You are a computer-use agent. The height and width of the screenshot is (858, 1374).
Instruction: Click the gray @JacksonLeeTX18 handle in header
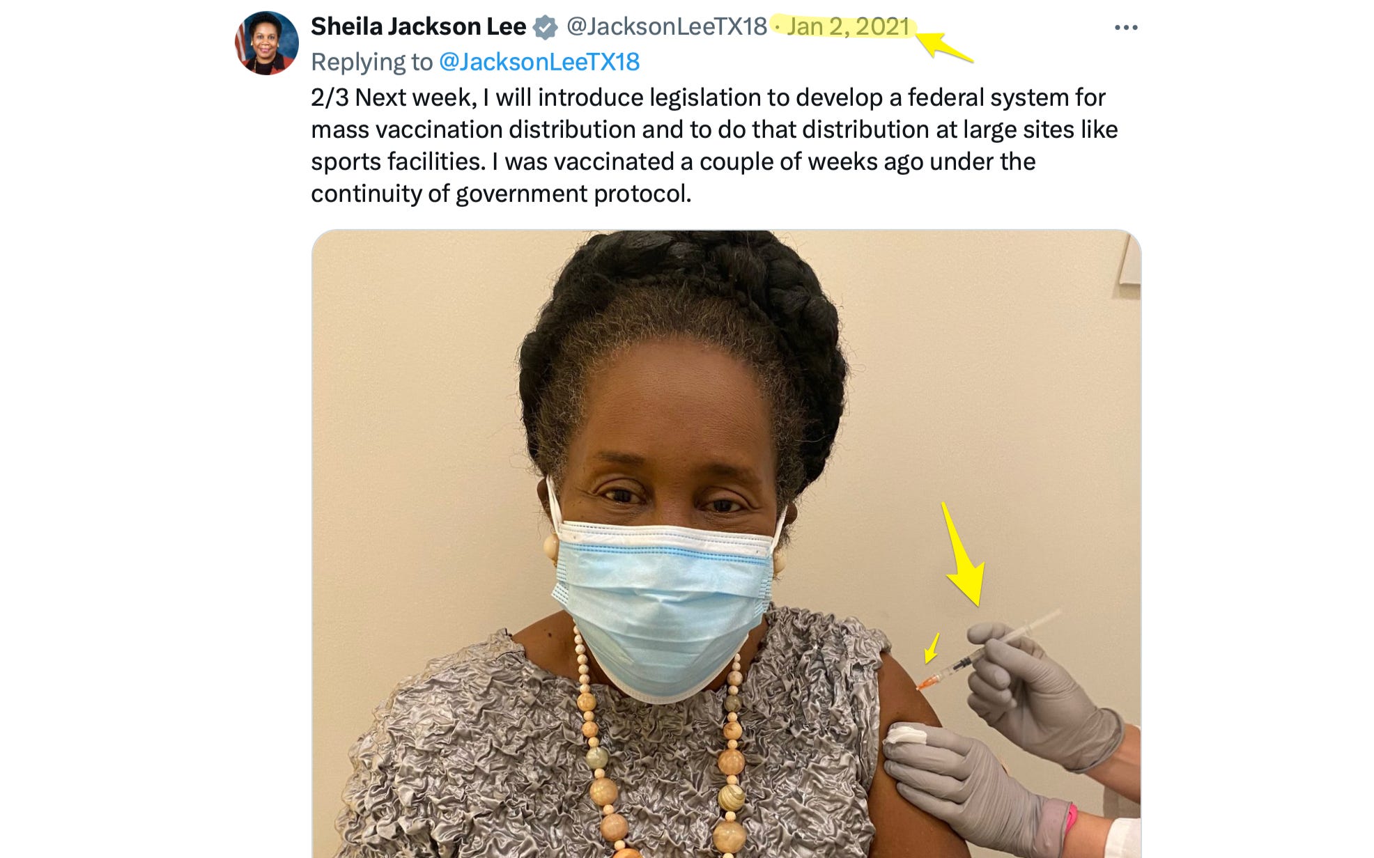(x=666, y=26)
